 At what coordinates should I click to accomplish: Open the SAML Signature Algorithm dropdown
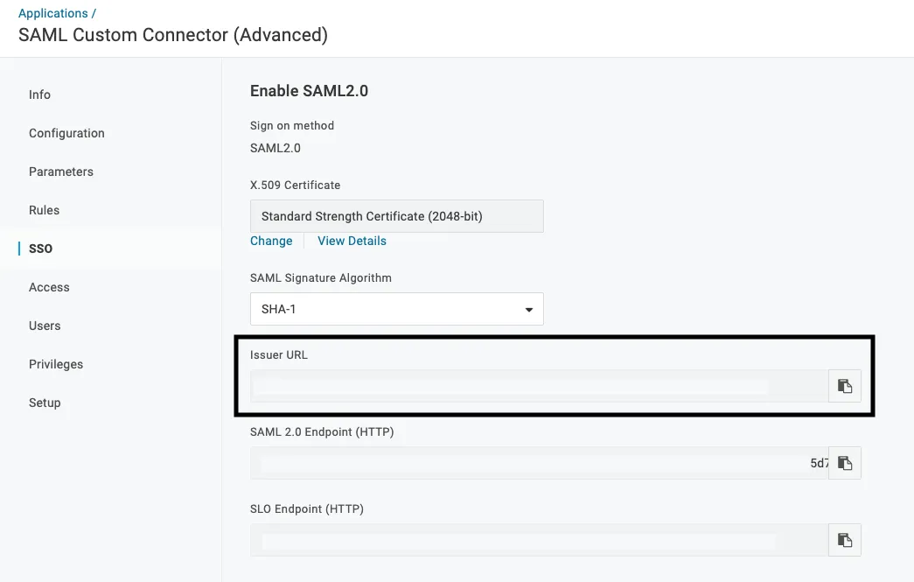click(x=396, y=309)
